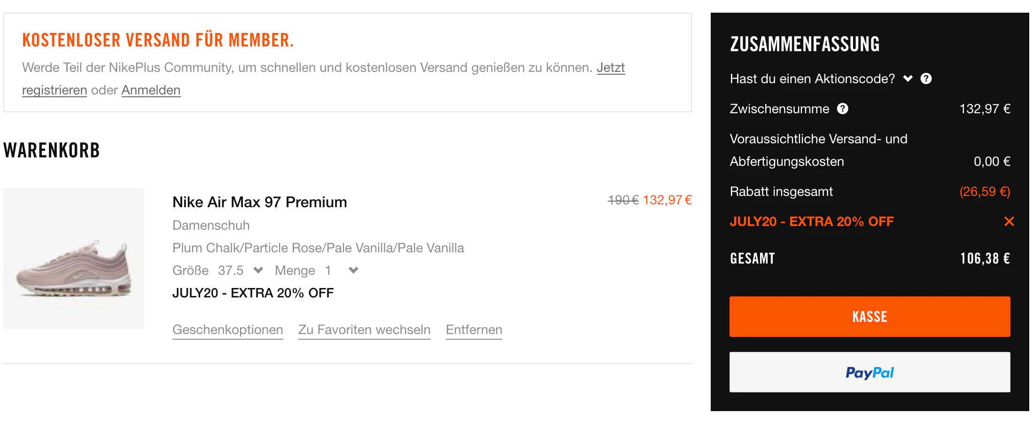
Task: Click the Anmelden sign-in link
Action: pyautogui.click(x=151, y=90)
